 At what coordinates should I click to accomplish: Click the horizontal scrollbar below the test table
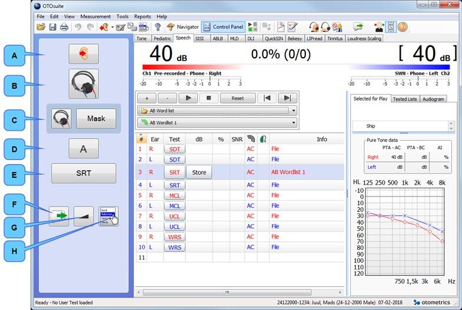(x=227, y=292)
